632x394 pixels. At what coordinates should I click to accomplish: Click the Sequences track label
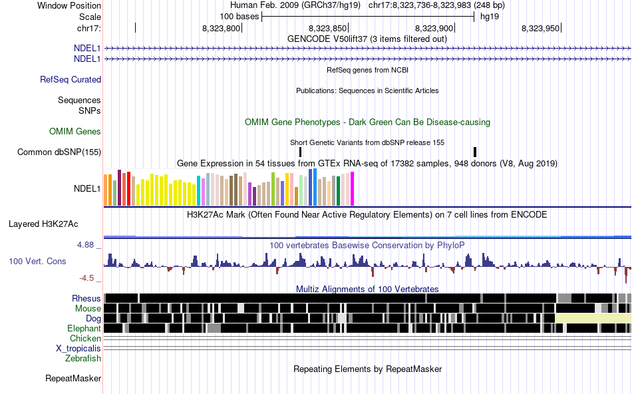pyautogui.click(x=79, y=100)
